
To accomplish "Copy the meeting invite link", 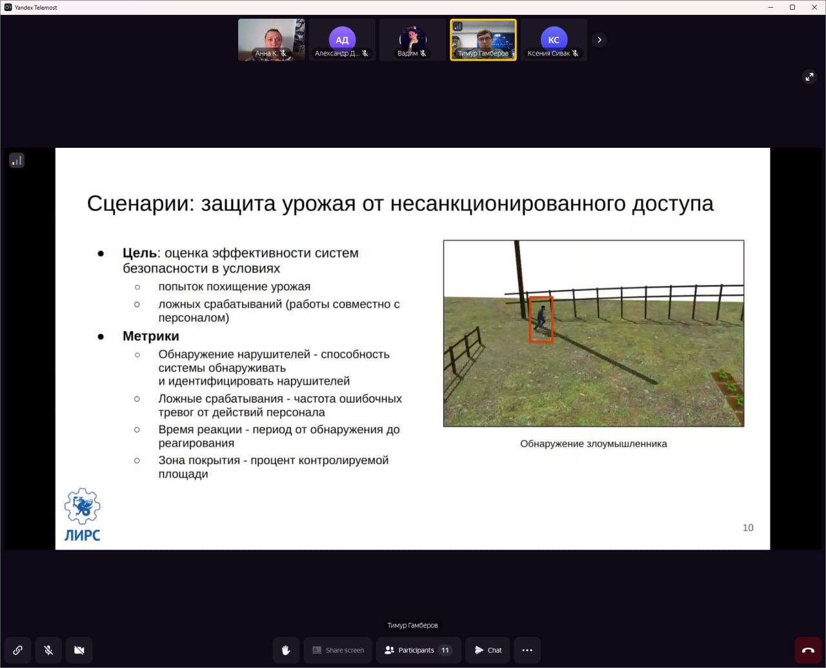I will pyautogui.click(x=17, y=650).
